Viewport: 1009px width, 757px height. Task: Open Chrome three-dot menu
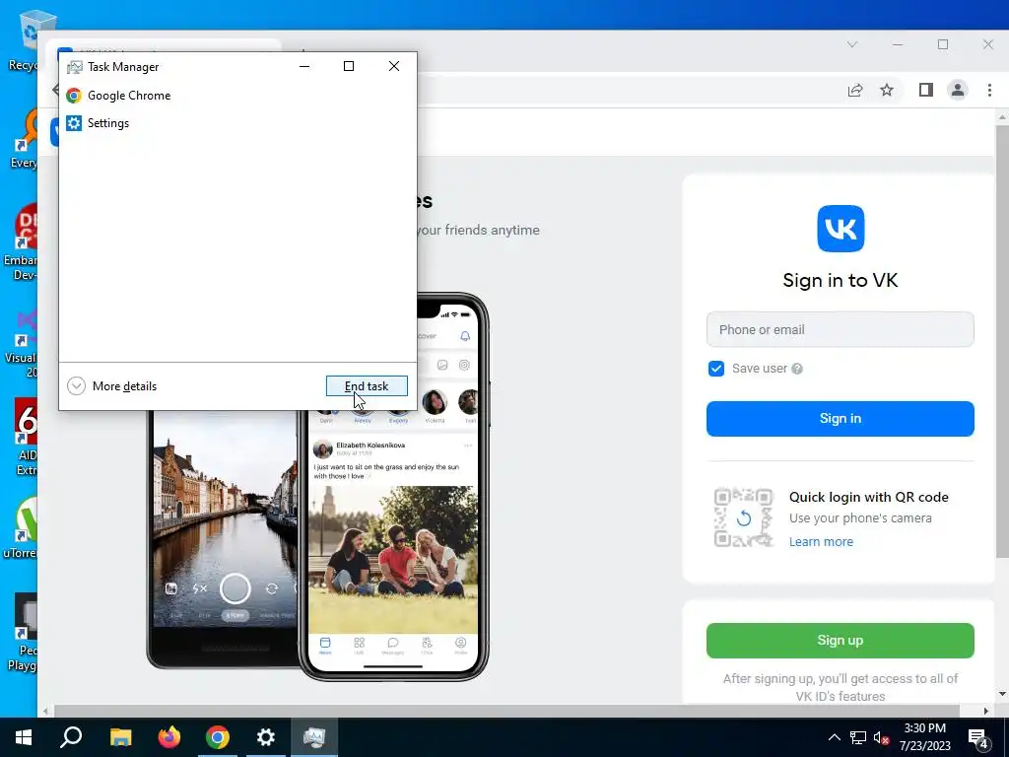coord(989,90)
